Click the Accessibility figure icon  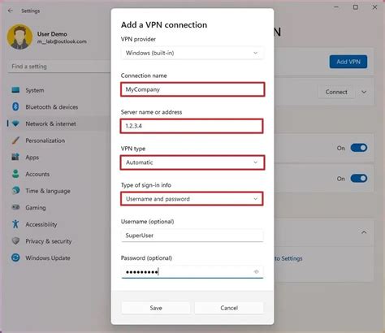pyautogui.click(x=15, y=224)
